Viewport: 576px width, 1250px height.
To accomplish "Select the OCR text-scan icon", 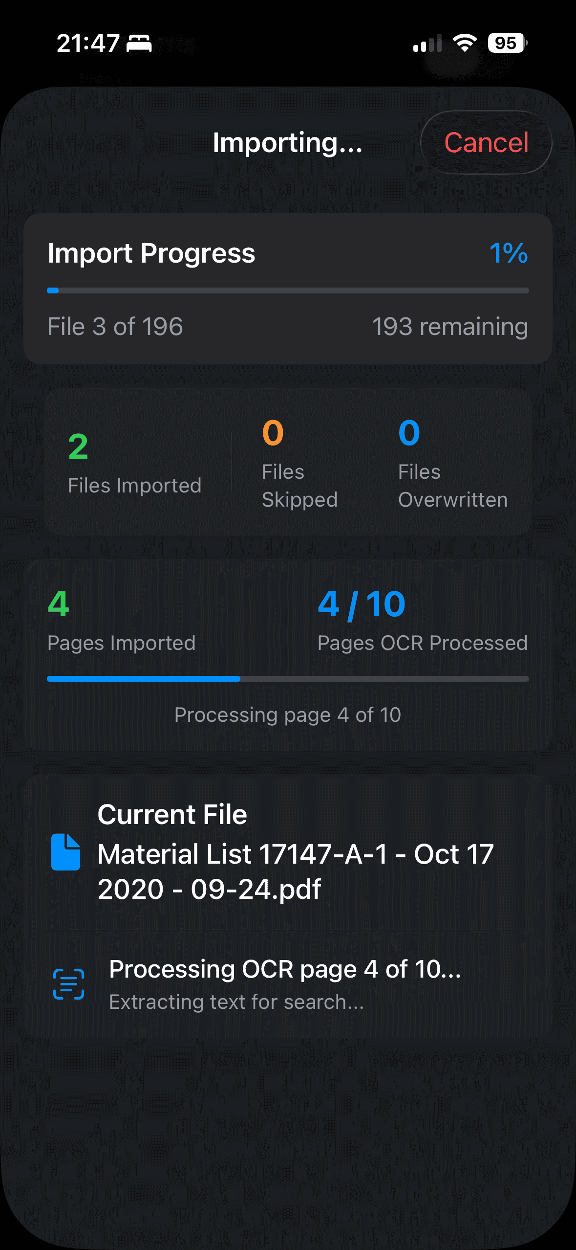I will tap(68, 983).
